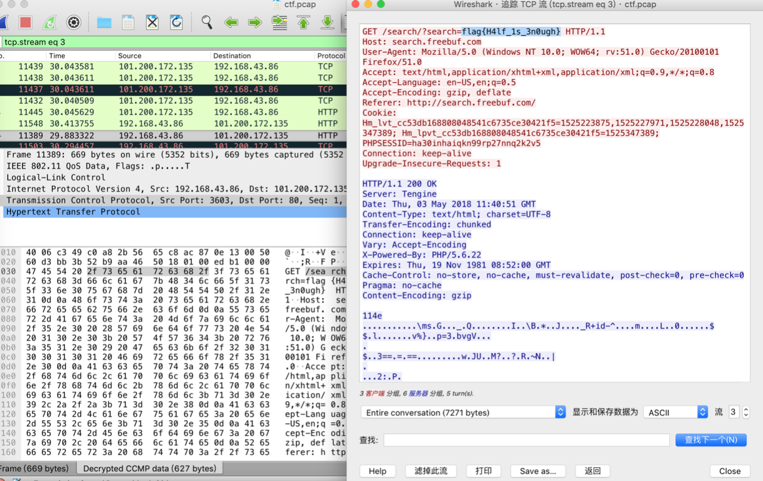Expand the Logical-Link Control row
This screenshot has height=481, width=763.
tap(175, 178)
